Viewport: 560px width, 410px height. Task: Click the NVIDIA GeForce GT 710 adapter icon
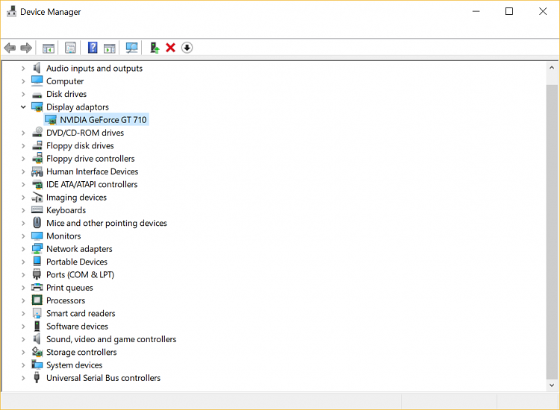(51, 120)
